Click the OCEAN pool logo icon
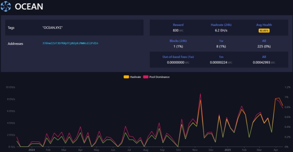The image size is (293, 152). pyautogui.click(x=6, y=6)
